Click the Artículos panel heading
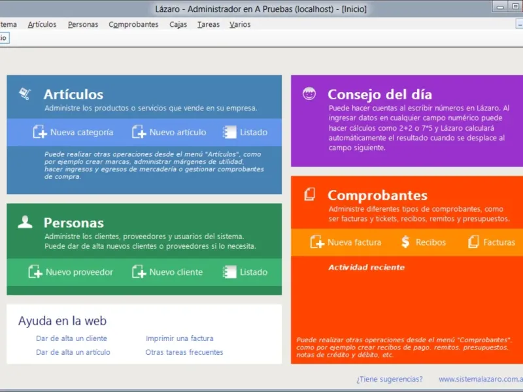The width and height of the screenshot is (523, 392). [x=73, y=94]
